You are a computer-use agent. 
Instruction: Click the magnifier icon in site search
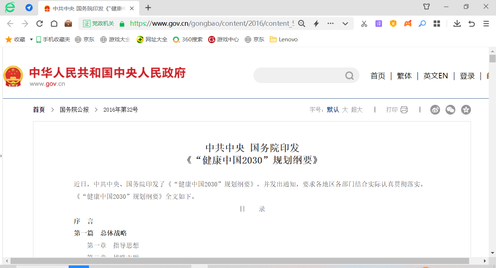coord(349,75)
